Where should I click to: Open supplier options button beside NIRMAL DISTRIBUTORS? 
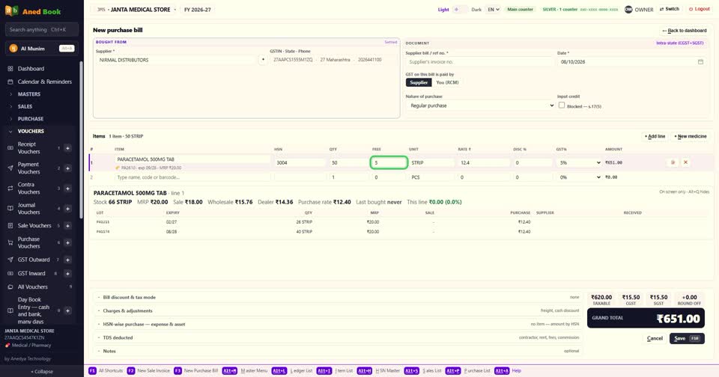tap(263, 60)
